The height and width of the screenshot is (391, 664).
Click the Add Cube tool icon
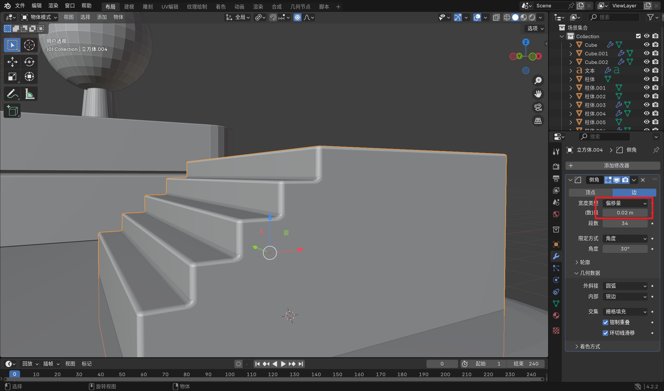pos(12,111)
